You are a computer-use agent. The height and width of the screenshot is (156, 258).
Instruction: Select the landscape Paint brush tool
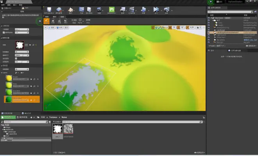47,21
